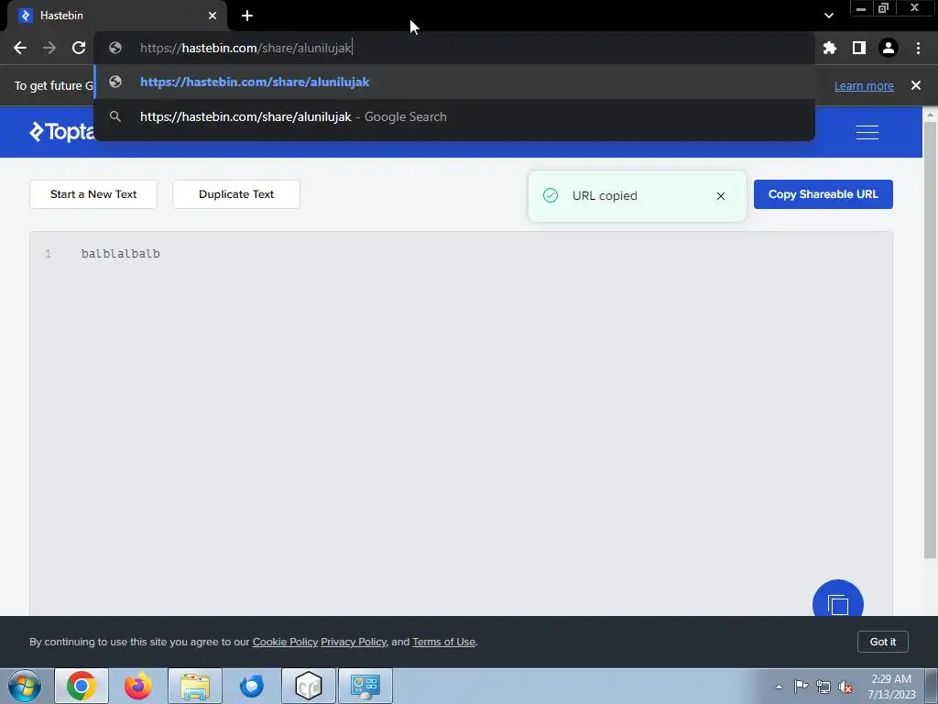This screenshot has height=704, width=938.
Task: Go back using the browser back arrow
Action: [x=20, y=48]
